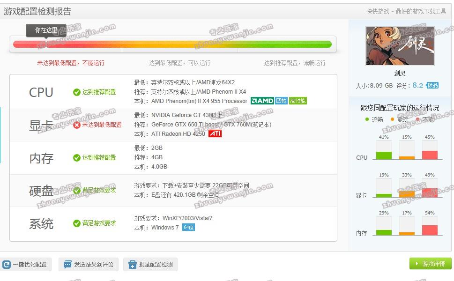
Task: Click the 显卡 33% orange chart bar
Action: [407, 194]
